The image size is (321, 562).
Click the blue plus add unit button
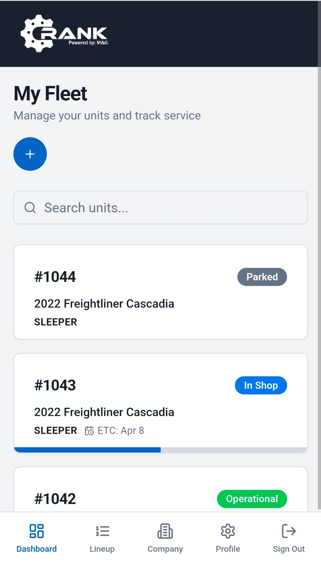pyautogui.click(x=30, y=154)
